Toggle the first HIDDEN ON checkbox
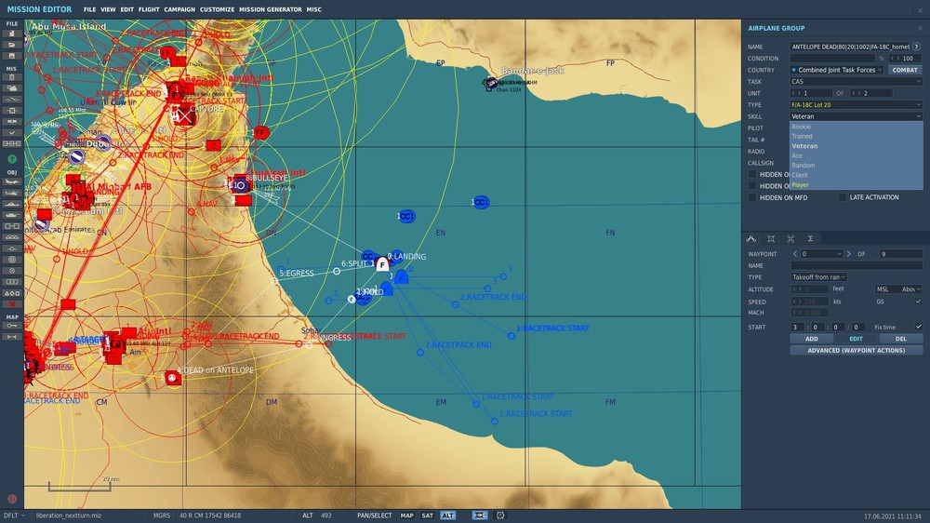This screenshot has height=523, width=930. coord(752,174)
